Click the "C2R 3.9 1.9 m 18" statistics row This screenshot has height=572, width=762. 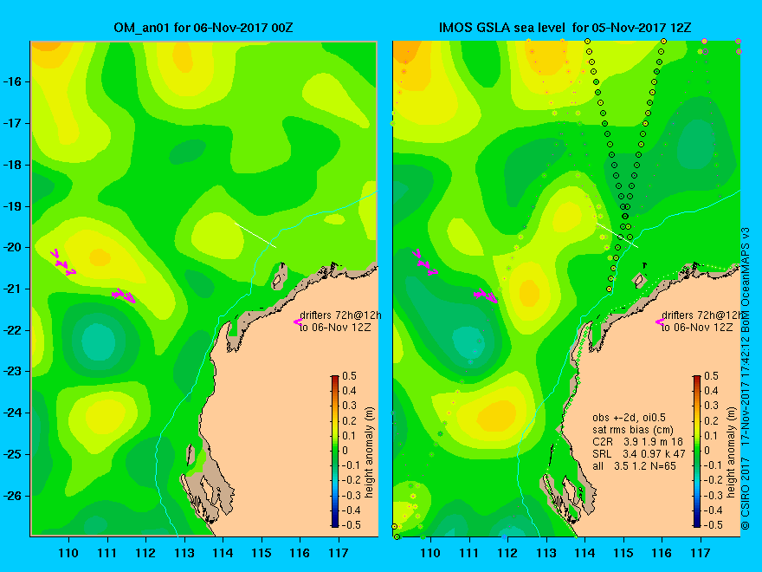[x=637, y=442]
